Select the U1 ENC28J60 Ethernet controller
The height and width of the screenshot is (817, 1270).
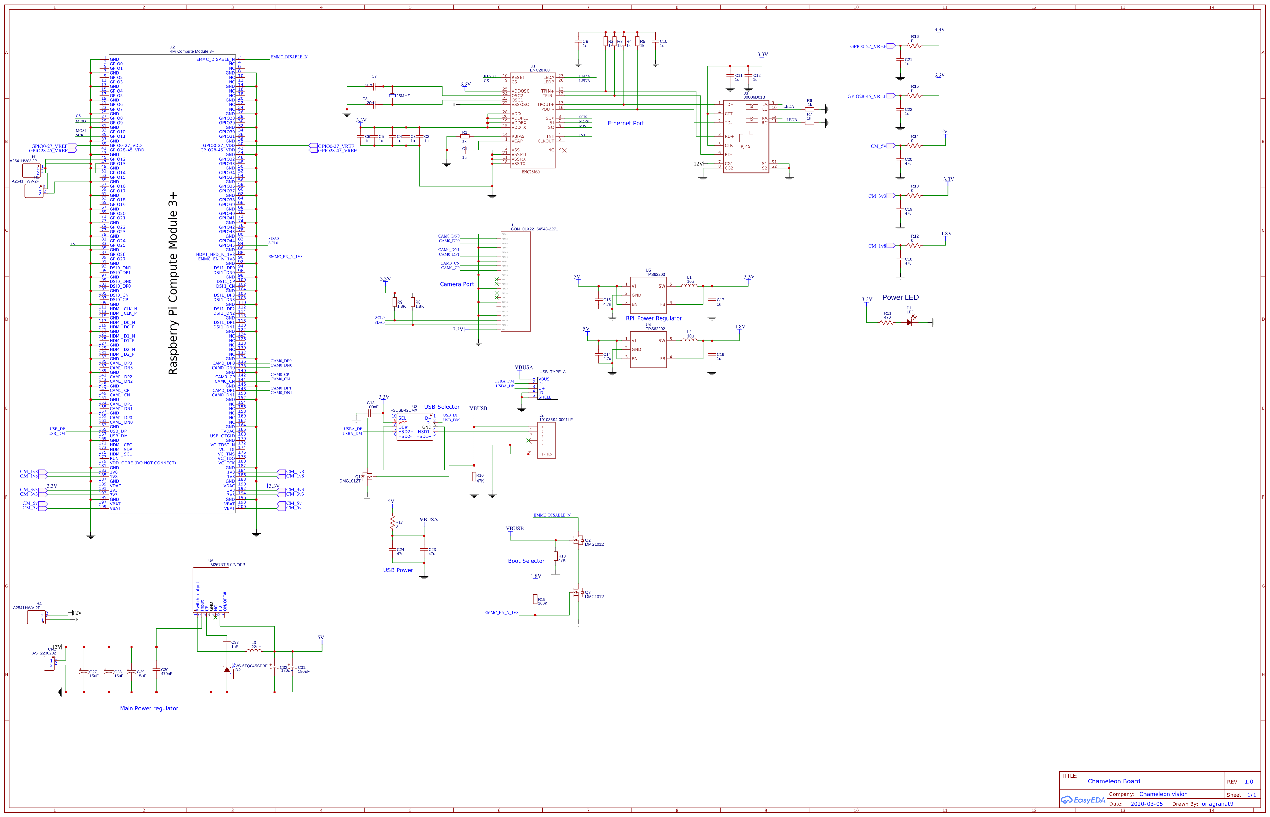532,120
